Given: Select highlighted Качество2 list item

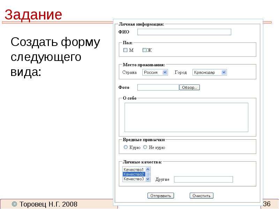Looking at the screenshot, I should pos(134,174).
